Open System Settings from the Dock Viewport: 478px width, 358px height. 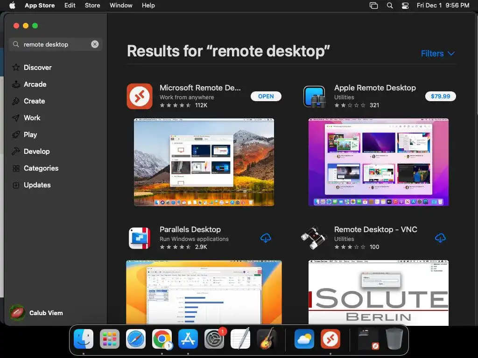(214, 339)
